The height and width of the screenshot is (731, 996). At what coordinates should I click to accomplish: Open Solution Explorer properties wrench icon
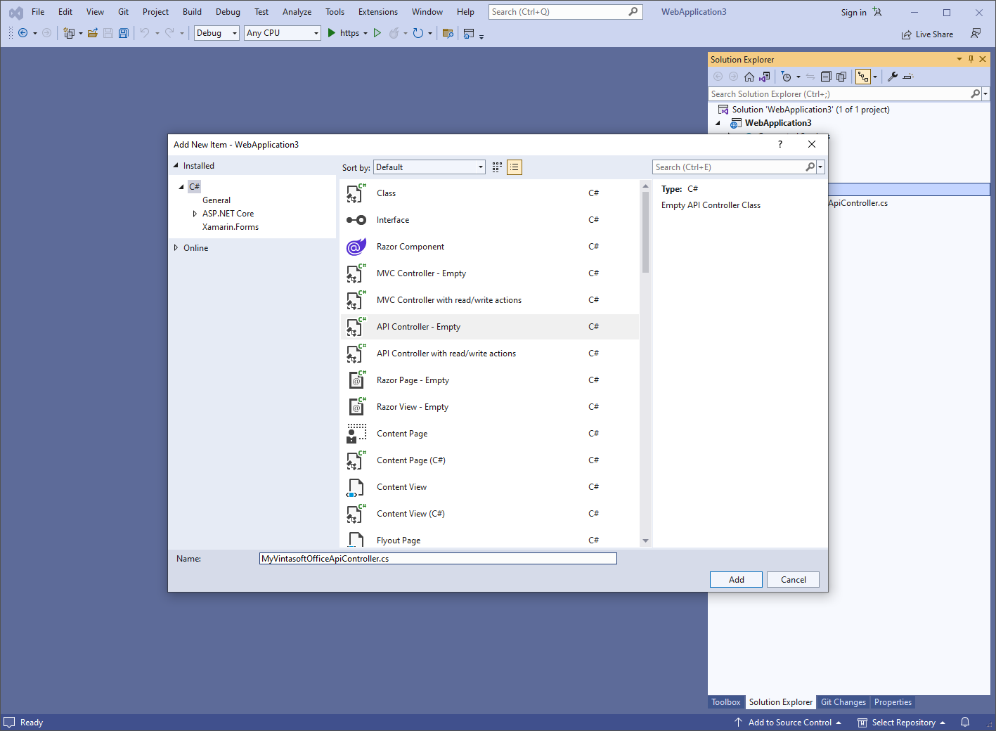click(892, 77)
